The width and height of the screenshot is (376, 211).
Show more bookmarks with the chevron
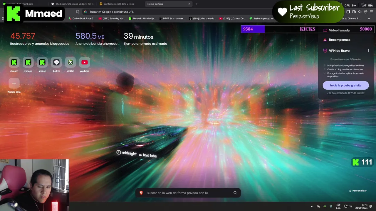pos(369,18)
